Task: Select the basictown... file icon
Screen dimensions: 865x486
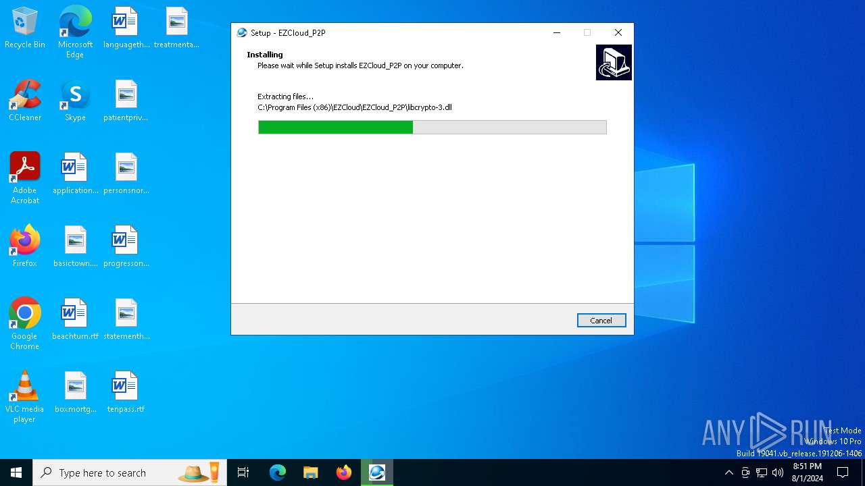Action: (75, 247)
